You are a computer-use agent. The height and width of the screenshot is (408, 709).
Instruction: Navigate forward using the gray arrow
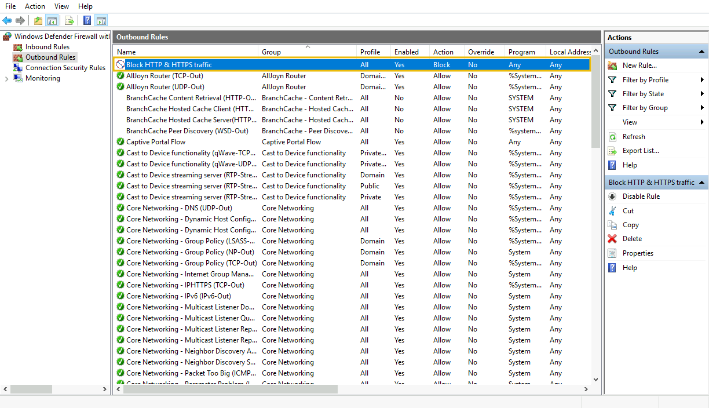point(21,20)
